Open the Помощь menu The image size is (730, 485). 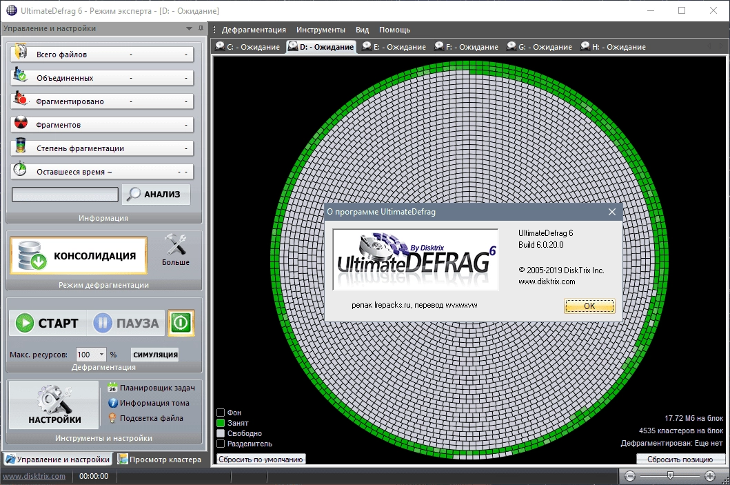click(x=395, y=30)
